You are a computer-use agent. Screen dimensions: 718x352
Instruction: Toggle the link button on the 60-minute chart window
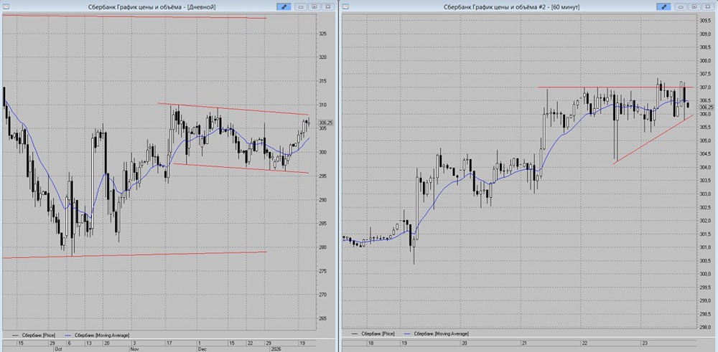[x=663, y=7]
